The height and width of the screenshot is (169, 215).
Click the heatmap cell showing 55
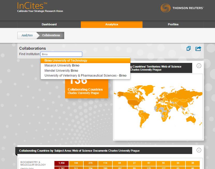pyautogui.click(x=163, y=163)
